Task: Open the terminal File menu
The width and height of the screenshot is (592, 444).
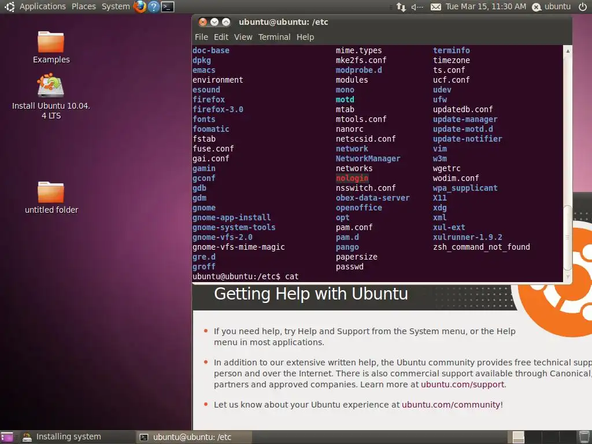Action: [x=201, y=37]
